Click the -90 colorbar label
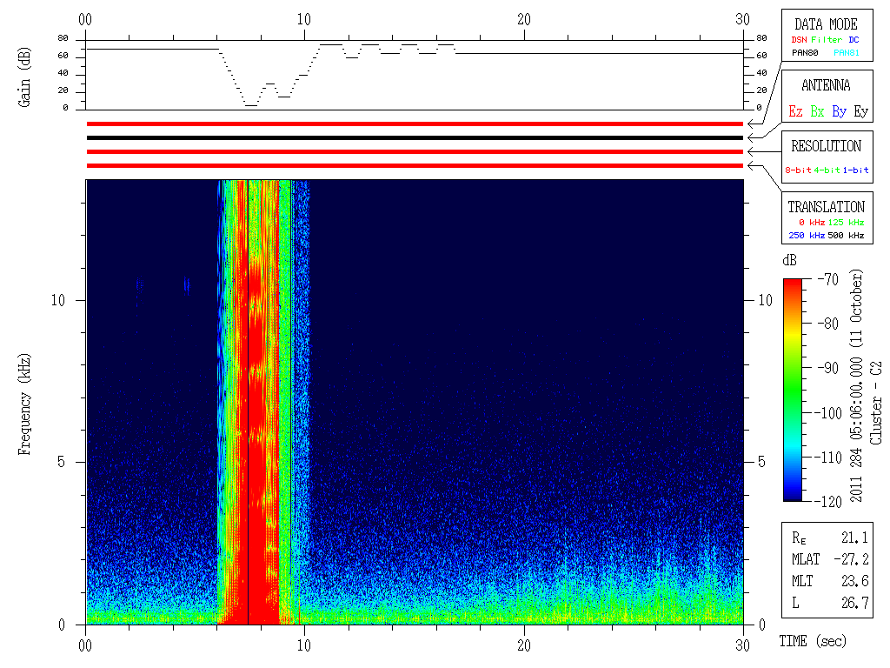The height and width of the screenshot is (668, 890). pos(828,368)
